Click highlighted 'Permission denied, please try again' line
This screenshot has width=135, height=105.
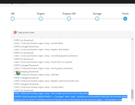[68, 100]
